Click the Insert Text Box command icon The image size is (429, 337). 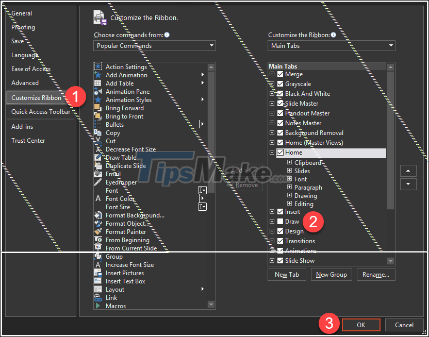point(98,281)
